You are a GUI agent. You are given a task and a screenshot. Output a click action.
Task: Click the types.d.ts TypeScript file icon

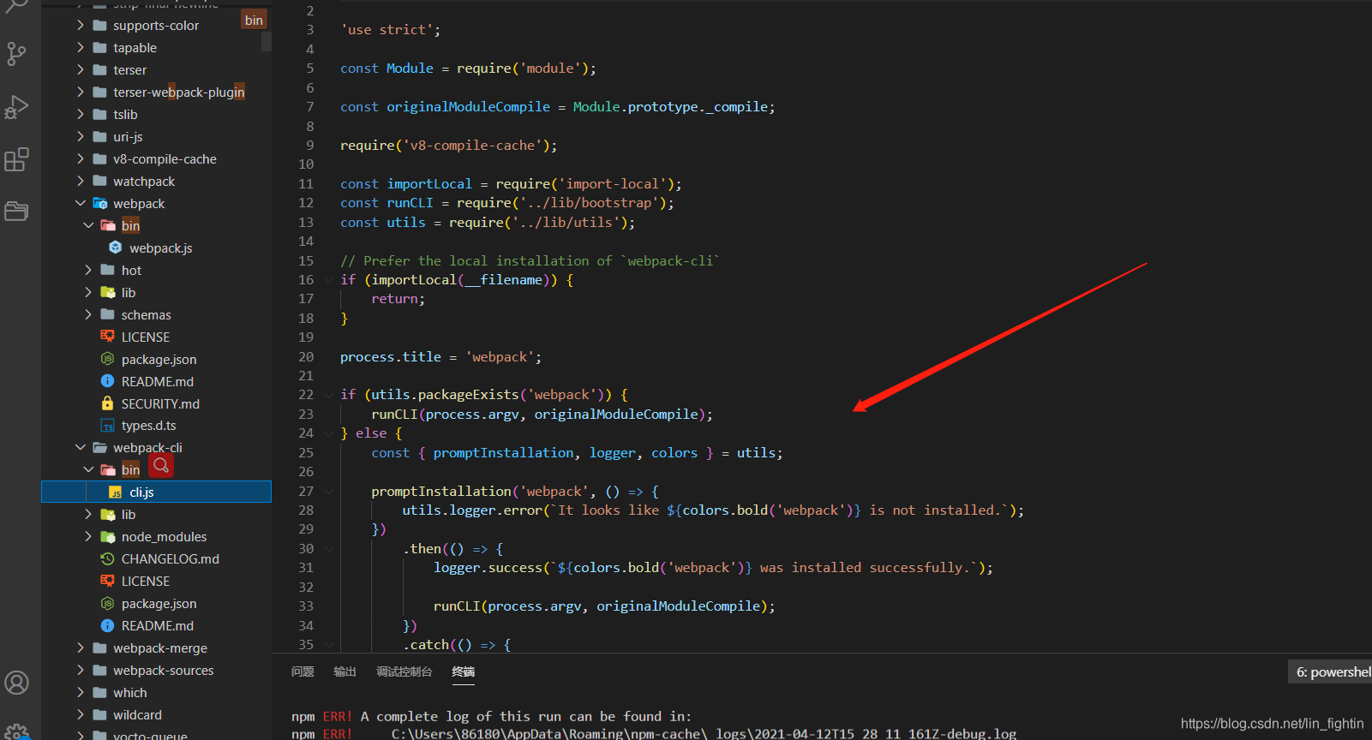107,426
